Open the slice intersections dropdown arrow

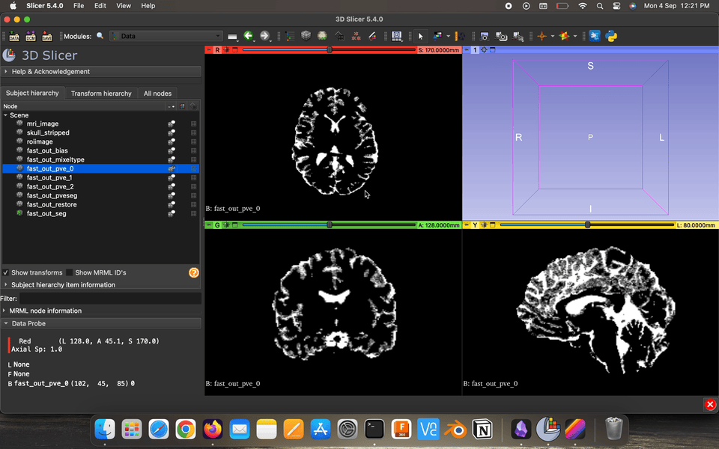click(x=575, y=36)
